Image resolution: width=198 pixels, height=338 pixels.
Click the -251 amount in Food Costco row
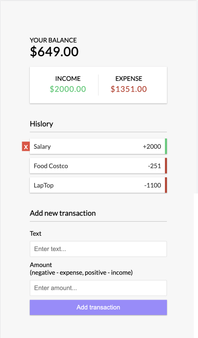click(154, 166)
